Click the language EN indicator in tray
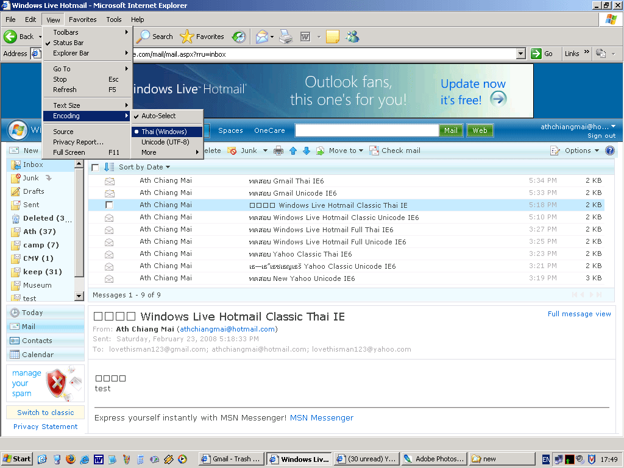Image resolution: width=624 pixels, height=468 pixels. (546, 459)
